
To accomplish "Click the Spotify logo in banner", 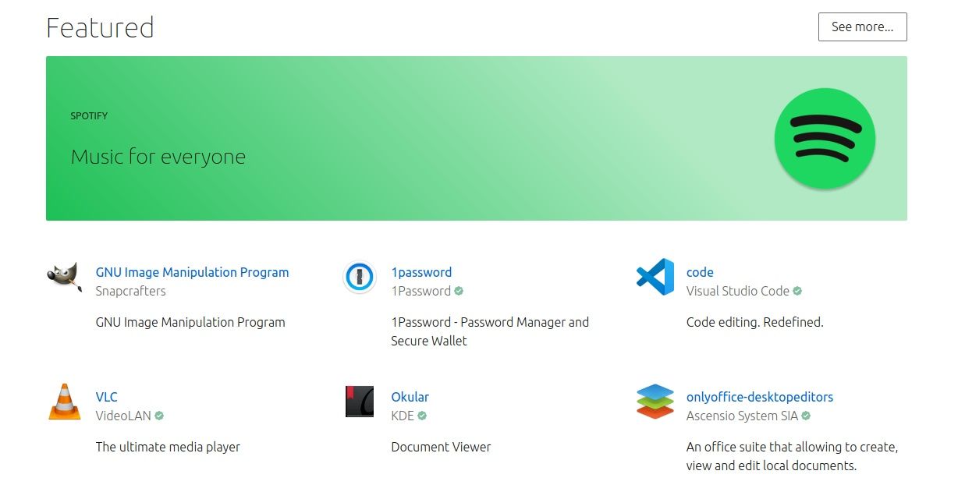I will tap(825, 139).
